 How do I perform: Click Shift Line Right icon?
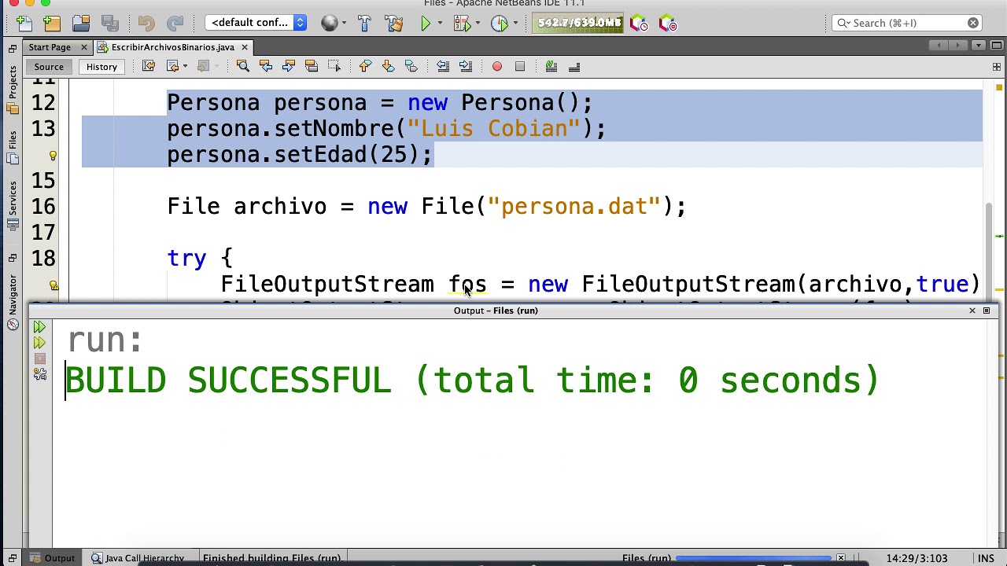pyautogui.click(x=465, y=67)
